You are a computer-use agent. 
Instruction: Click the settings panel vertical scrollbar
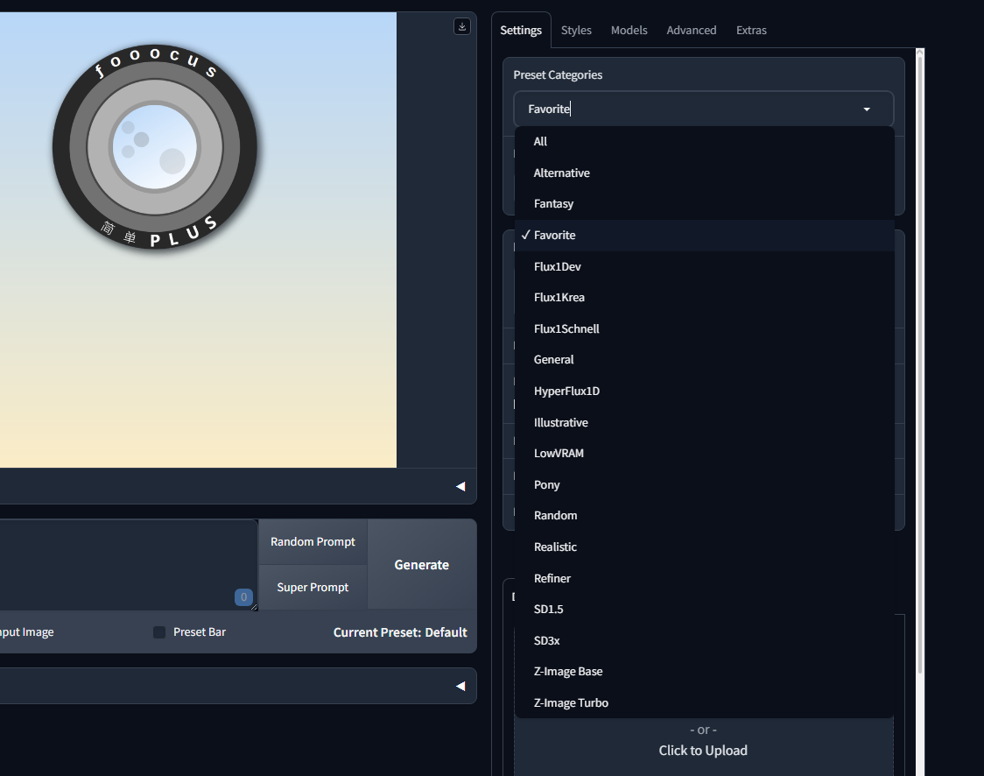pos(920,364)
